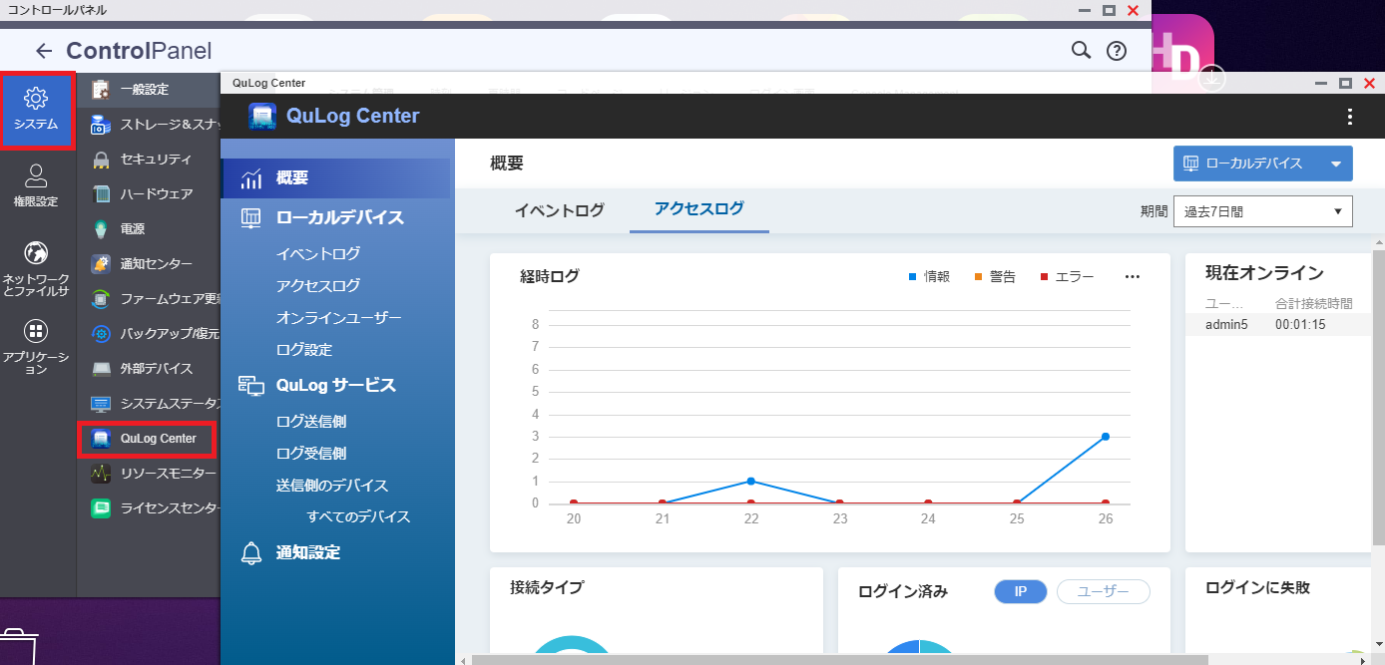Screen dimensions: 1385x665
Task: Open QuLog Center three-dot more menu
Action: (x=1350, y=117)
